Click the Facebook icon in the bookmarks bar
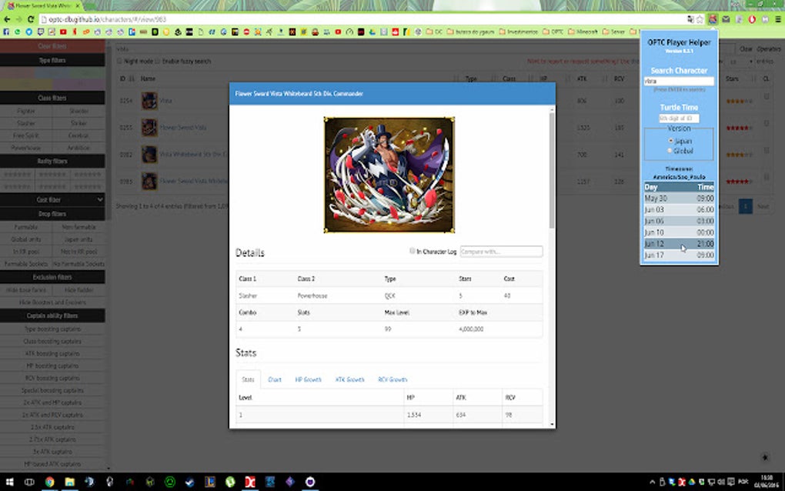Image resolution: width=785 pixels, height=491 pixels. 6,32
